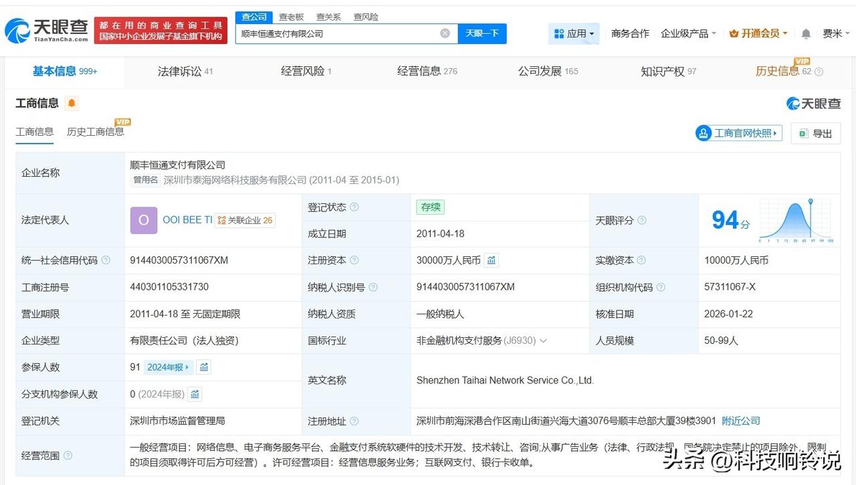Viewport: 856px width, 485px height.
Task: Click the help icon next to 登记状态
Action: click(x=354, y=207)
